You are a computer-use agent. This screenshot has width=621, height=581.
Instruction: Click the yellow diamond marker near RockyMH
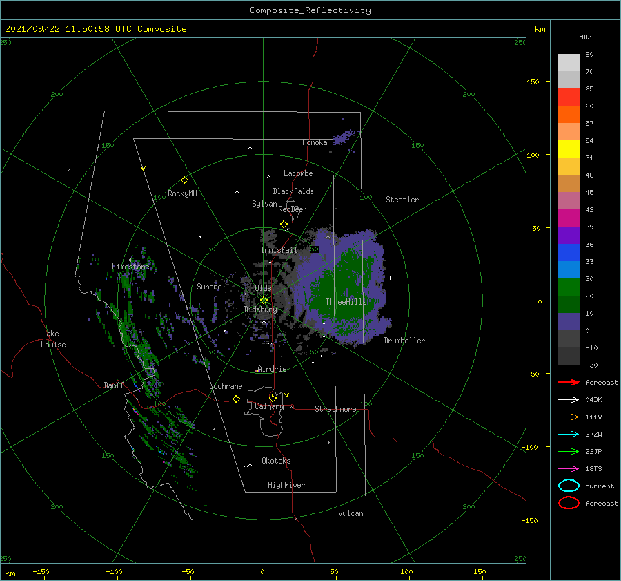[x=184, y=180]
